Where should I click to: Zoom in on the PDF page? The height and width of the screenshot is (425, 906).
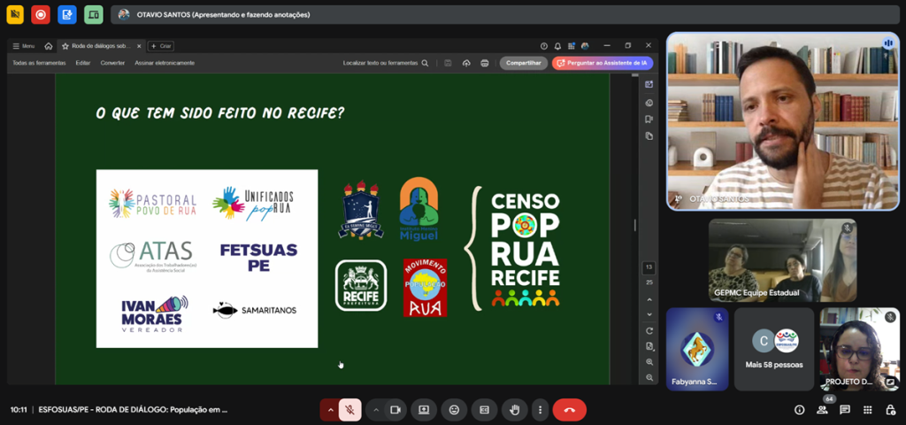pyautogui.click(x=649, y=361)
